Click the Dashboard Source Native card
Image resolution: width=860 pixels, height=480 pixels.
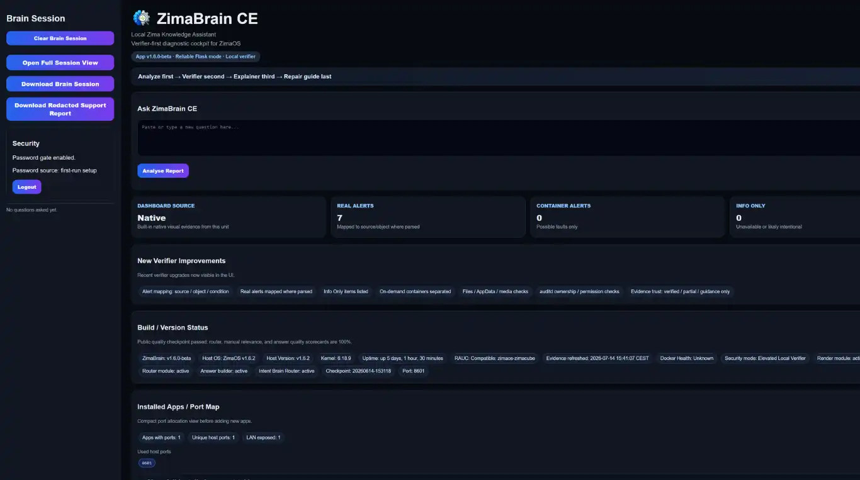coord(229,217)
